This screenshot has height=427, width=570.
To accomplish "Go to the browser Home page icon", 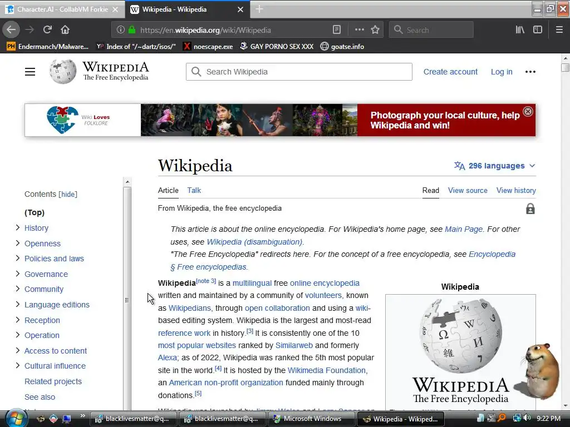I will click(x=65, y=30).
